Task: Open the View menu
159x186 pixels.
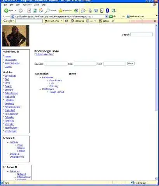Action: [18, 5]
